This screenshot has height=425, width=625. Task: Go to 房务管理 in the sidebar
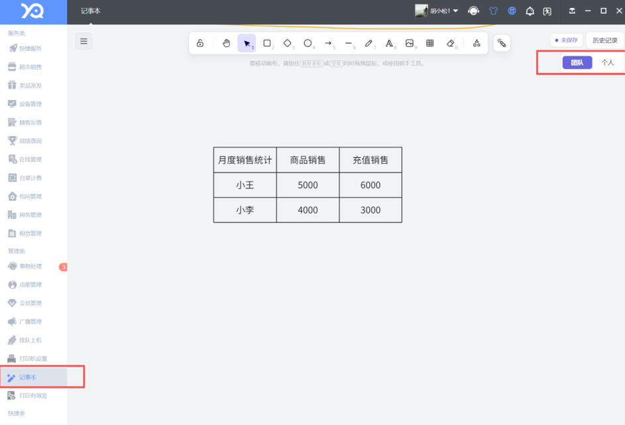click(x=34, y=215)
